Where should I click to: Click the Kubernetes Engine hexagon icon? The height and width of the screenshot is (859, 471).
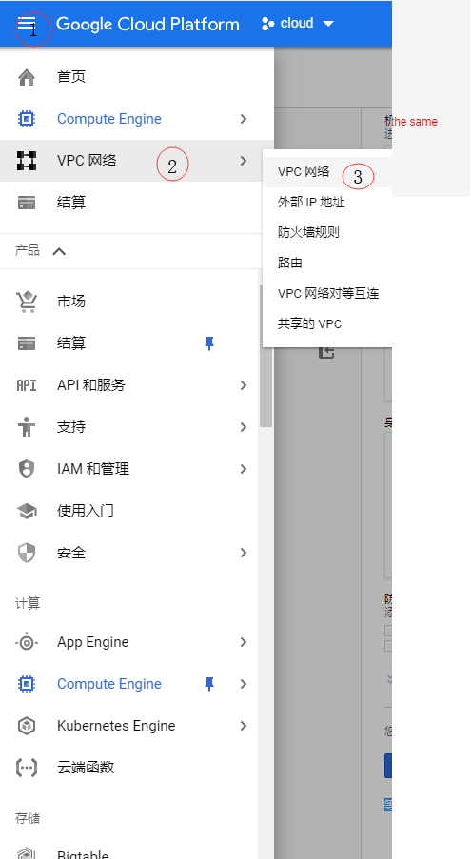click(27, 726)
